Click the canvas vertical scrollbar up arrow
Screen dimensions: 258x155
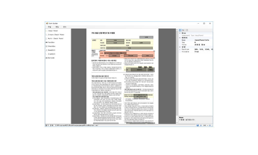[x=177, y=30]
